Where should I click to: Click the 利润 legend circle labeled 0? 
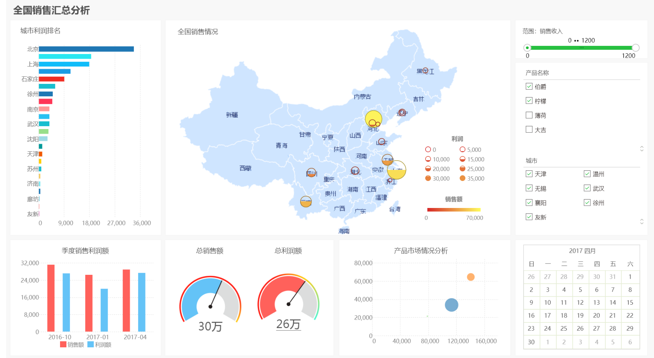428,149
